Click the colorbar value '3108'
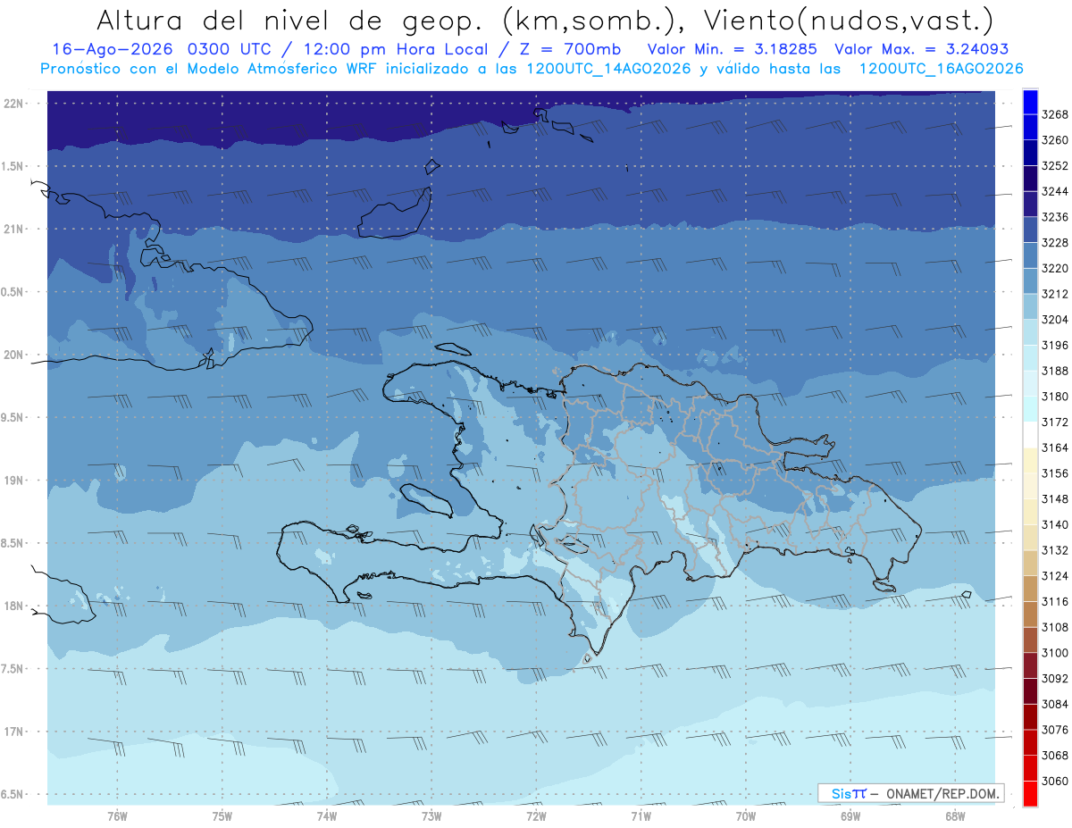Image resolution: width=1072 pixels, height=828 pixels. (1055, 627)
